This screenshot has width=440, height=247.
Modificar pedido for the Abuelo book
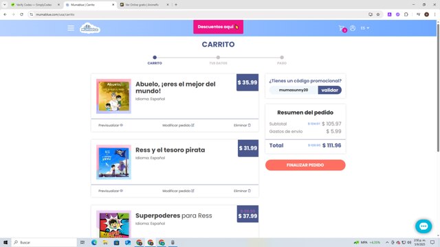[178, 125]
